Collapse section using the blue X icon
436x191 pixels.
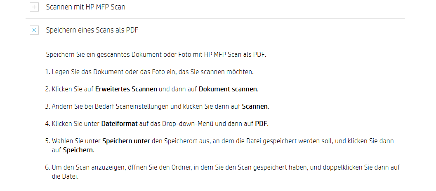click(34, 30)
